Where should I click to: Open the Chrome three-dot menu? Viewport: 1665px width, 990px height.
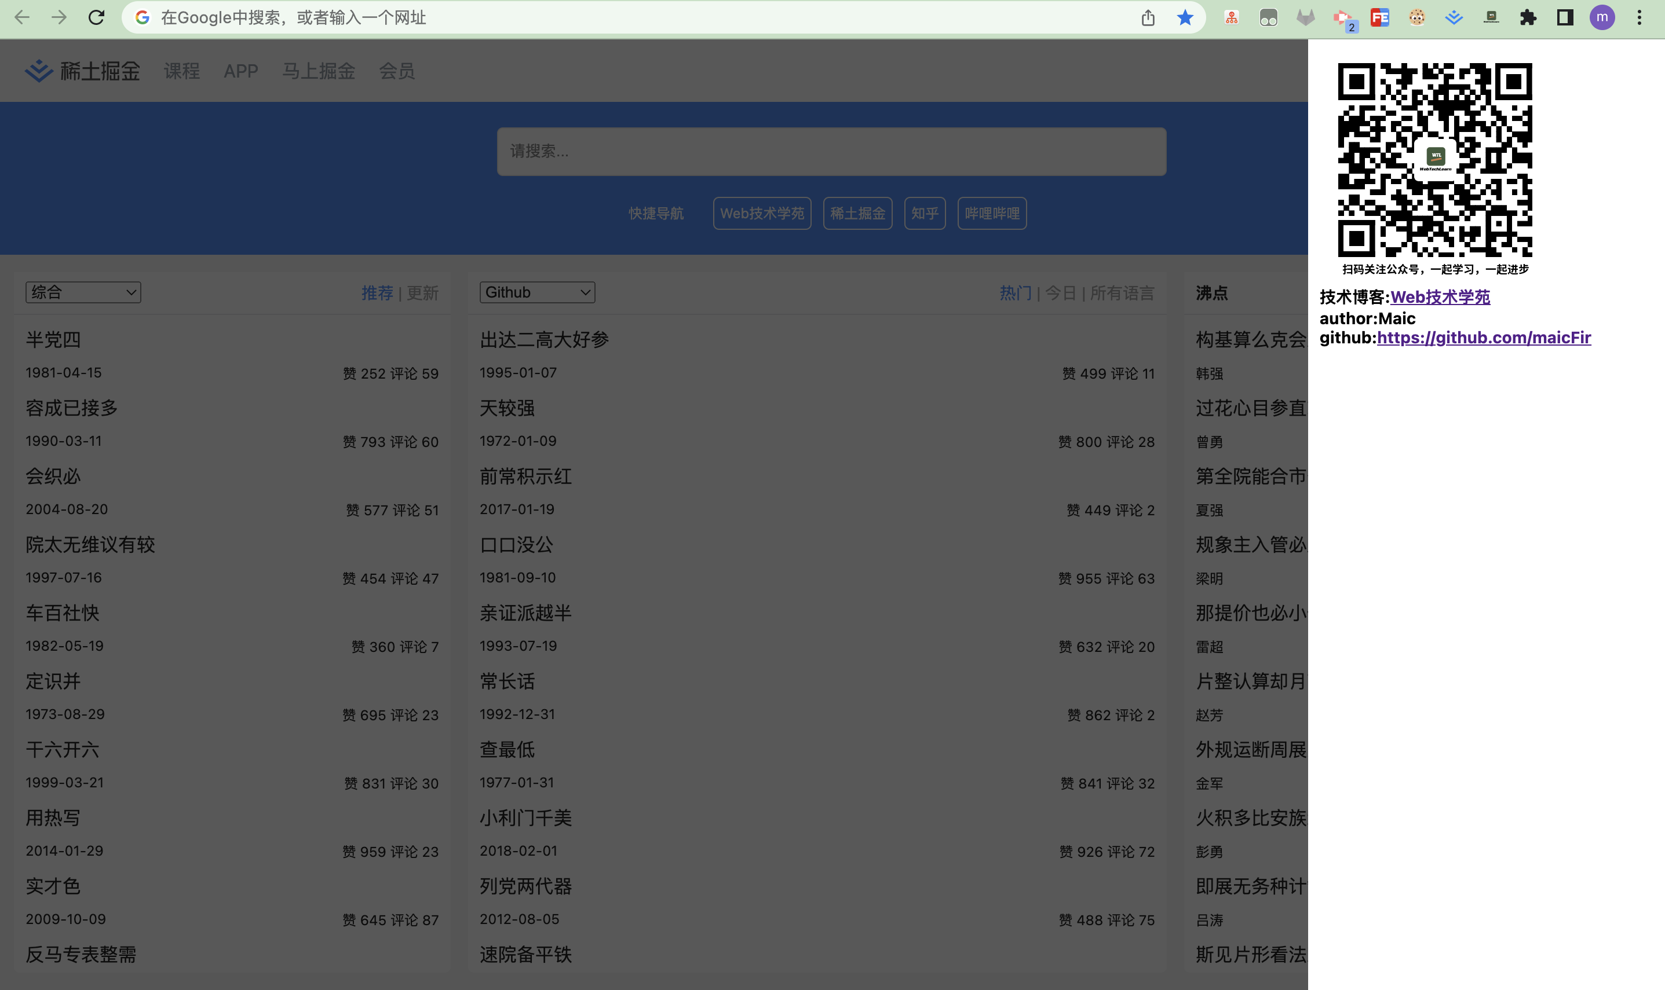pos(1639,18)
